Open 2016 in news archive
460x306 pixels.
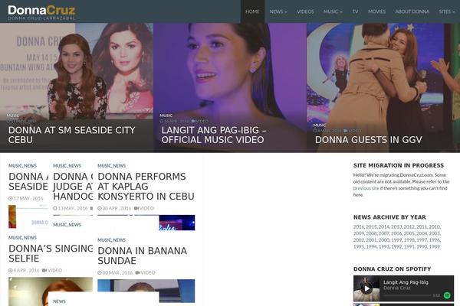click(x=359, y=226)
